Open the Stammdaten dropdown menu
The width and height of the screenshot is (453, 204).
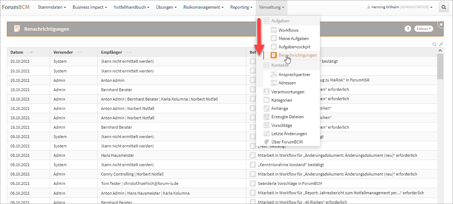(x=52, y=7)
